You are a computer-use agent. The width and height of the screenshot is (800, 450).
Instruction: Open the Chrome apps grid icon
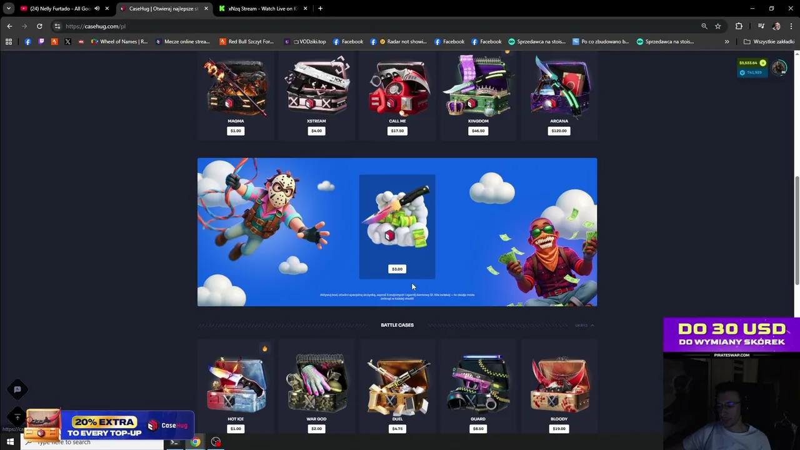pyautogui.click(x=9, y=42)
